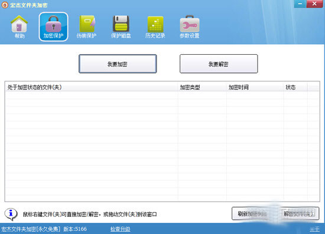Click the 我要解密 button
The height and width of the screenshot is (234, 325).
tap(219, 64)
